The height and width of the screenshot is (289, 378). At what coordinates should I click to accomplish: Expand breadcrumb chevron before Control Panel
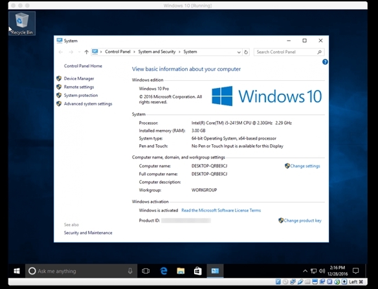pyautogui.click(x=101, y=52)
